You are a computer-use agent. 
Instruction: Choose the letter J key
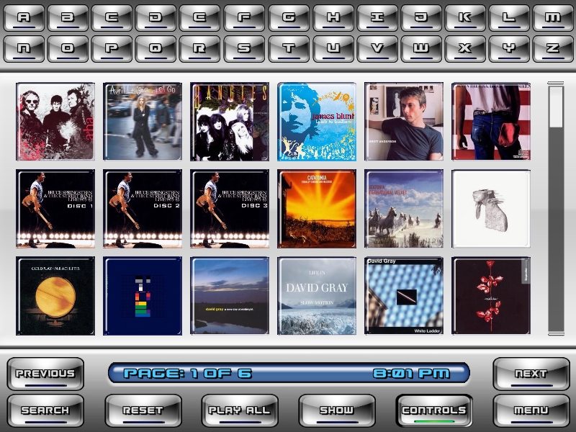point(421,17)
